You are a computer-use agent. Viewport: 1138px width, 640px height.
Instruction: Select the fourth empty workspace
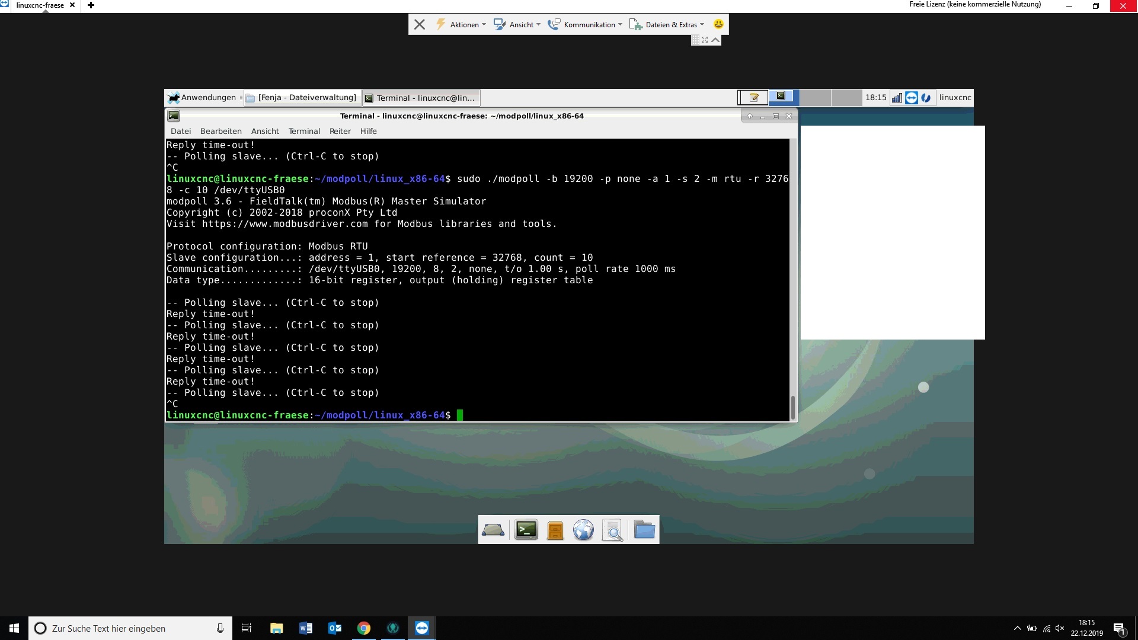point(846,98)
